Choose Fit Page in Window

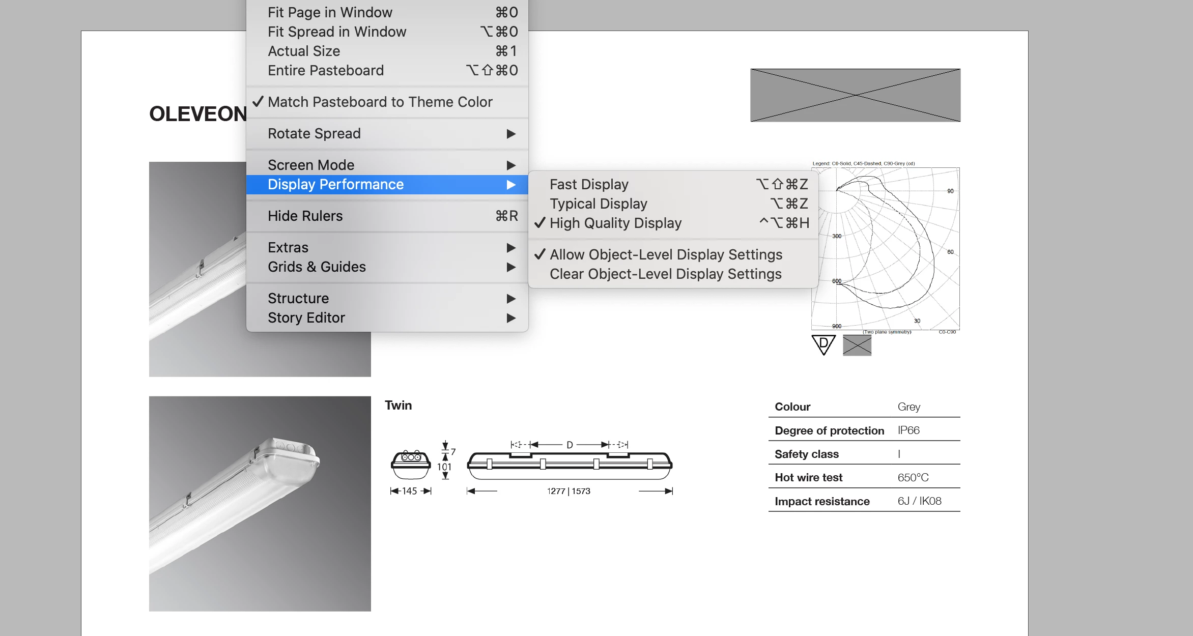pyautogui.click(x=330, y=12)
